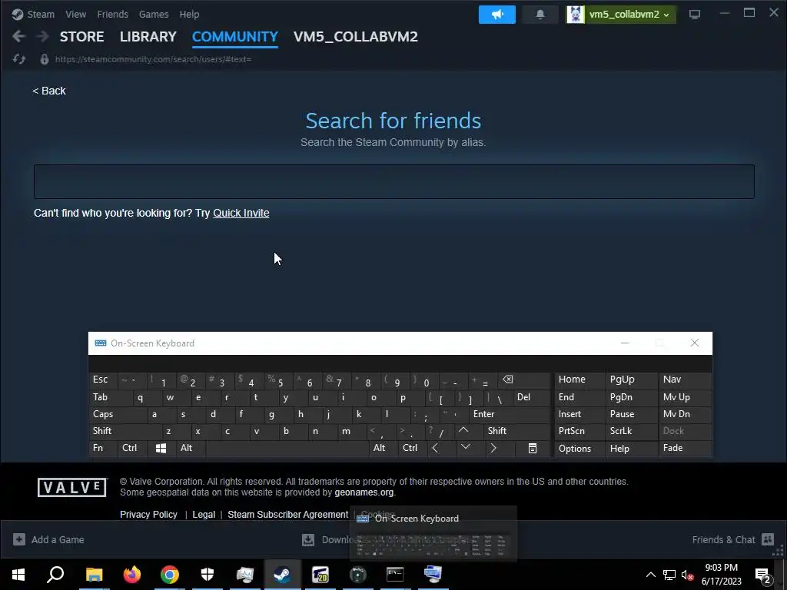Open the vm5_collabvm2 account dropdown
Image resolution: width=787 pixels, height=590 pixels.
[x=621, y=15]
